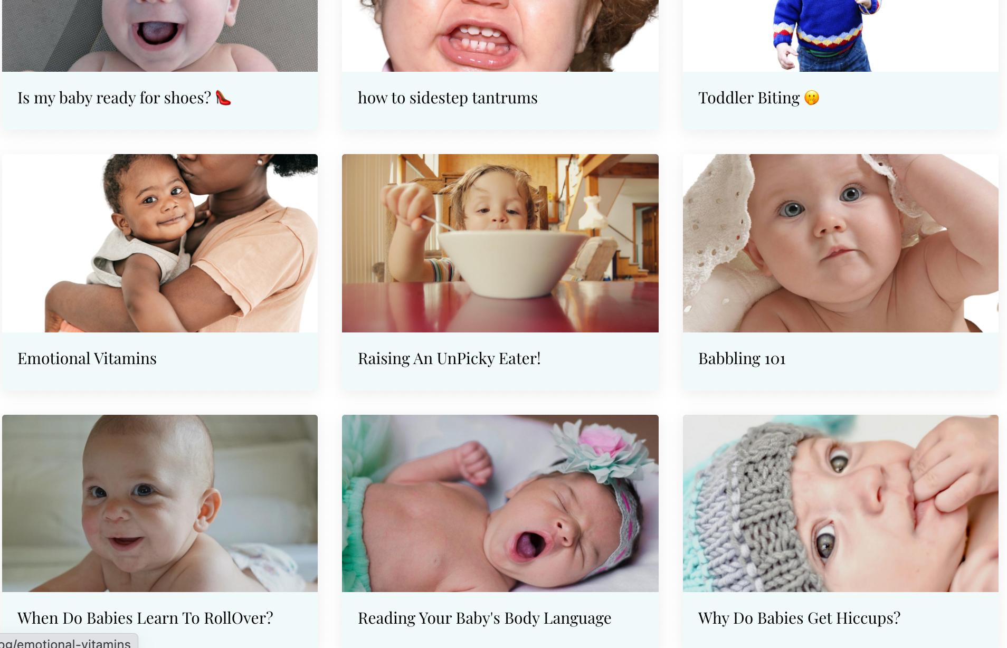The height and width of the screenshot is (648, 1007).
Task: Select the laughing baby photo above shoes post
Action: coord(160,36)
